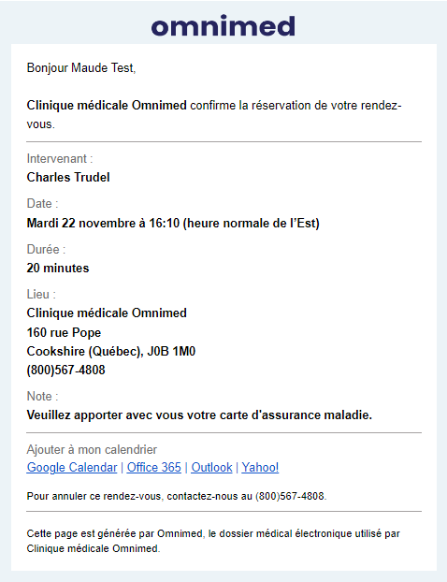Click the bold Clinique médicale Omnimed confirmation text
This screenshot has width=447, height=582.
107,106
